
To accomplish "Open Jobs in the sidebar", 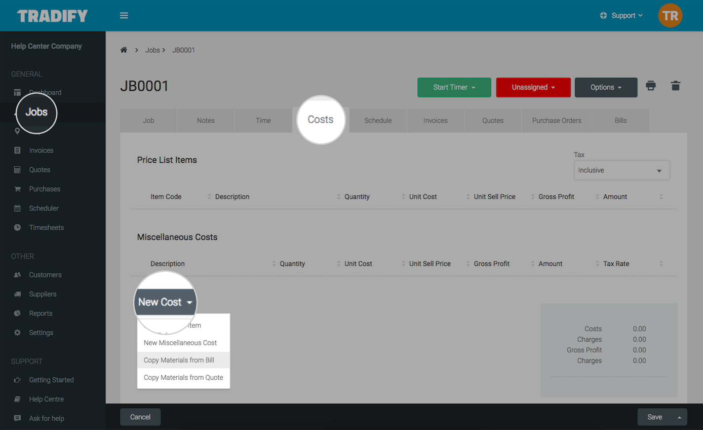I will [37, 112].
